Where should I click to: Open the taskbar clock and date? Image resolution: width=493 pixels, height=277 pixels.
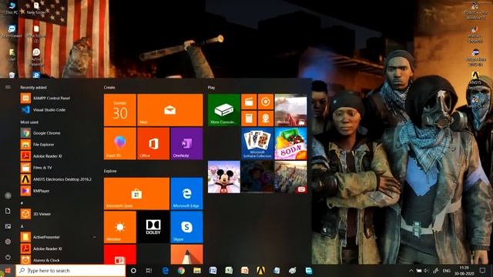click(464, 270)
